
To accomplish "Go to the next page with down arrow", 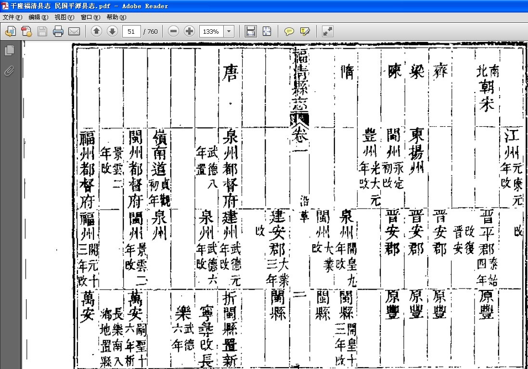I will 112,31.
